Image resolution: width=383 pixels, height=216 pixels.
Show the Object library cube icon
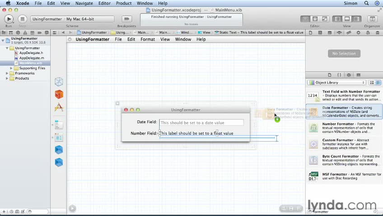point(349,75)
